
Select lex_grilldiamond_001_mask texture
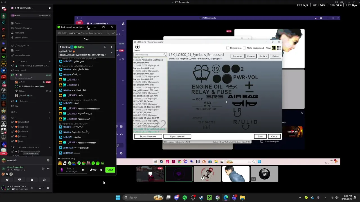coord(146,90)
